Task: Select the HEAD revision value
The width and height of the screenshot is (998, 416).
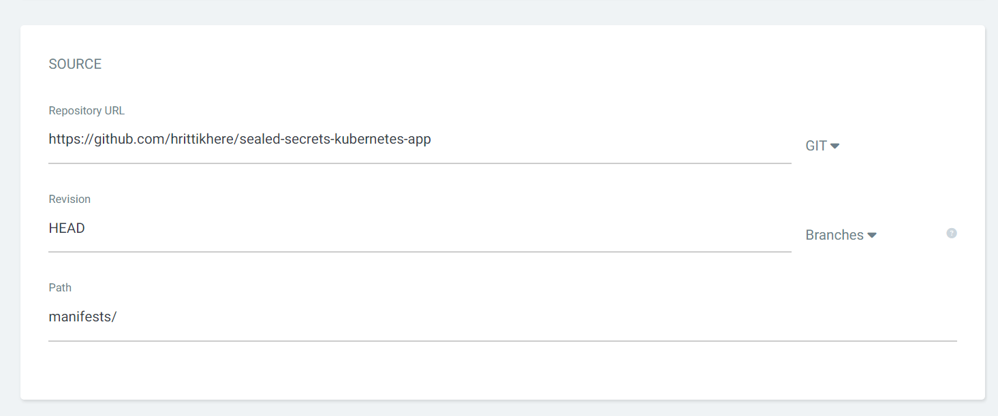Action: coord(66,227)
